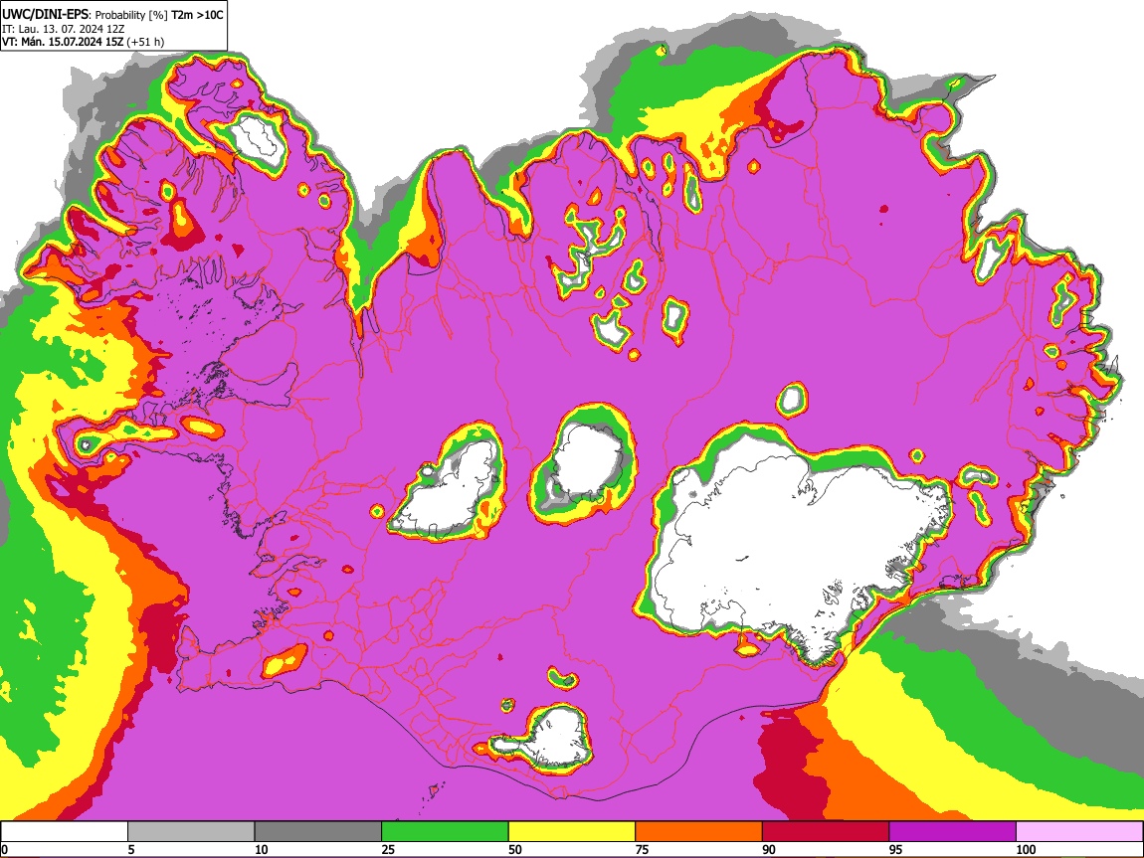
Task: Click the legend label '50'
Action: pos(515,849)
